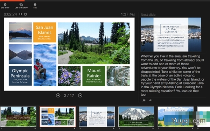The width and height of the screenshot is (210, 131).
Task: Select slide 1 thumbnail in filmstrip
Action: tap(18, 117)
